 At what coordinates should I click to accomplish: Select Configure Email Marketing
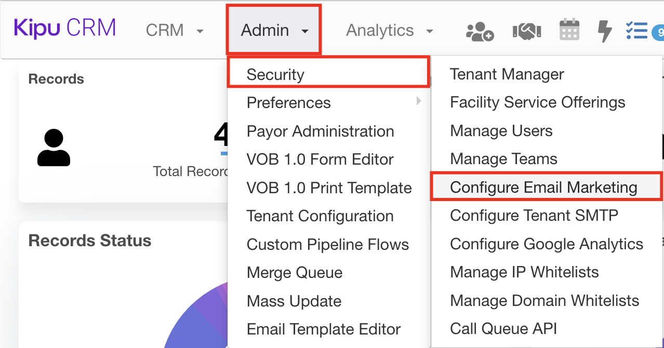[543, 188]
